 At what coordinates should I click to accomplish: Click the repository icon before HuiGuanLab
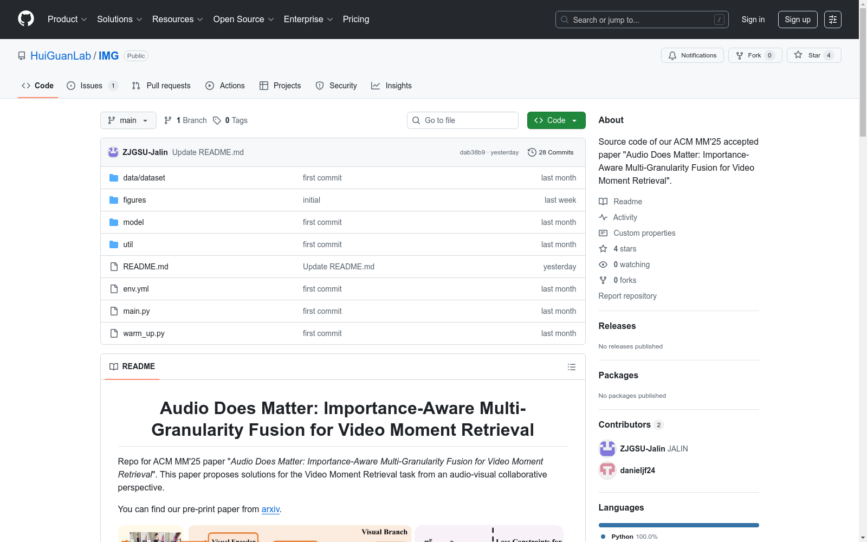click(x=22, y=56)
